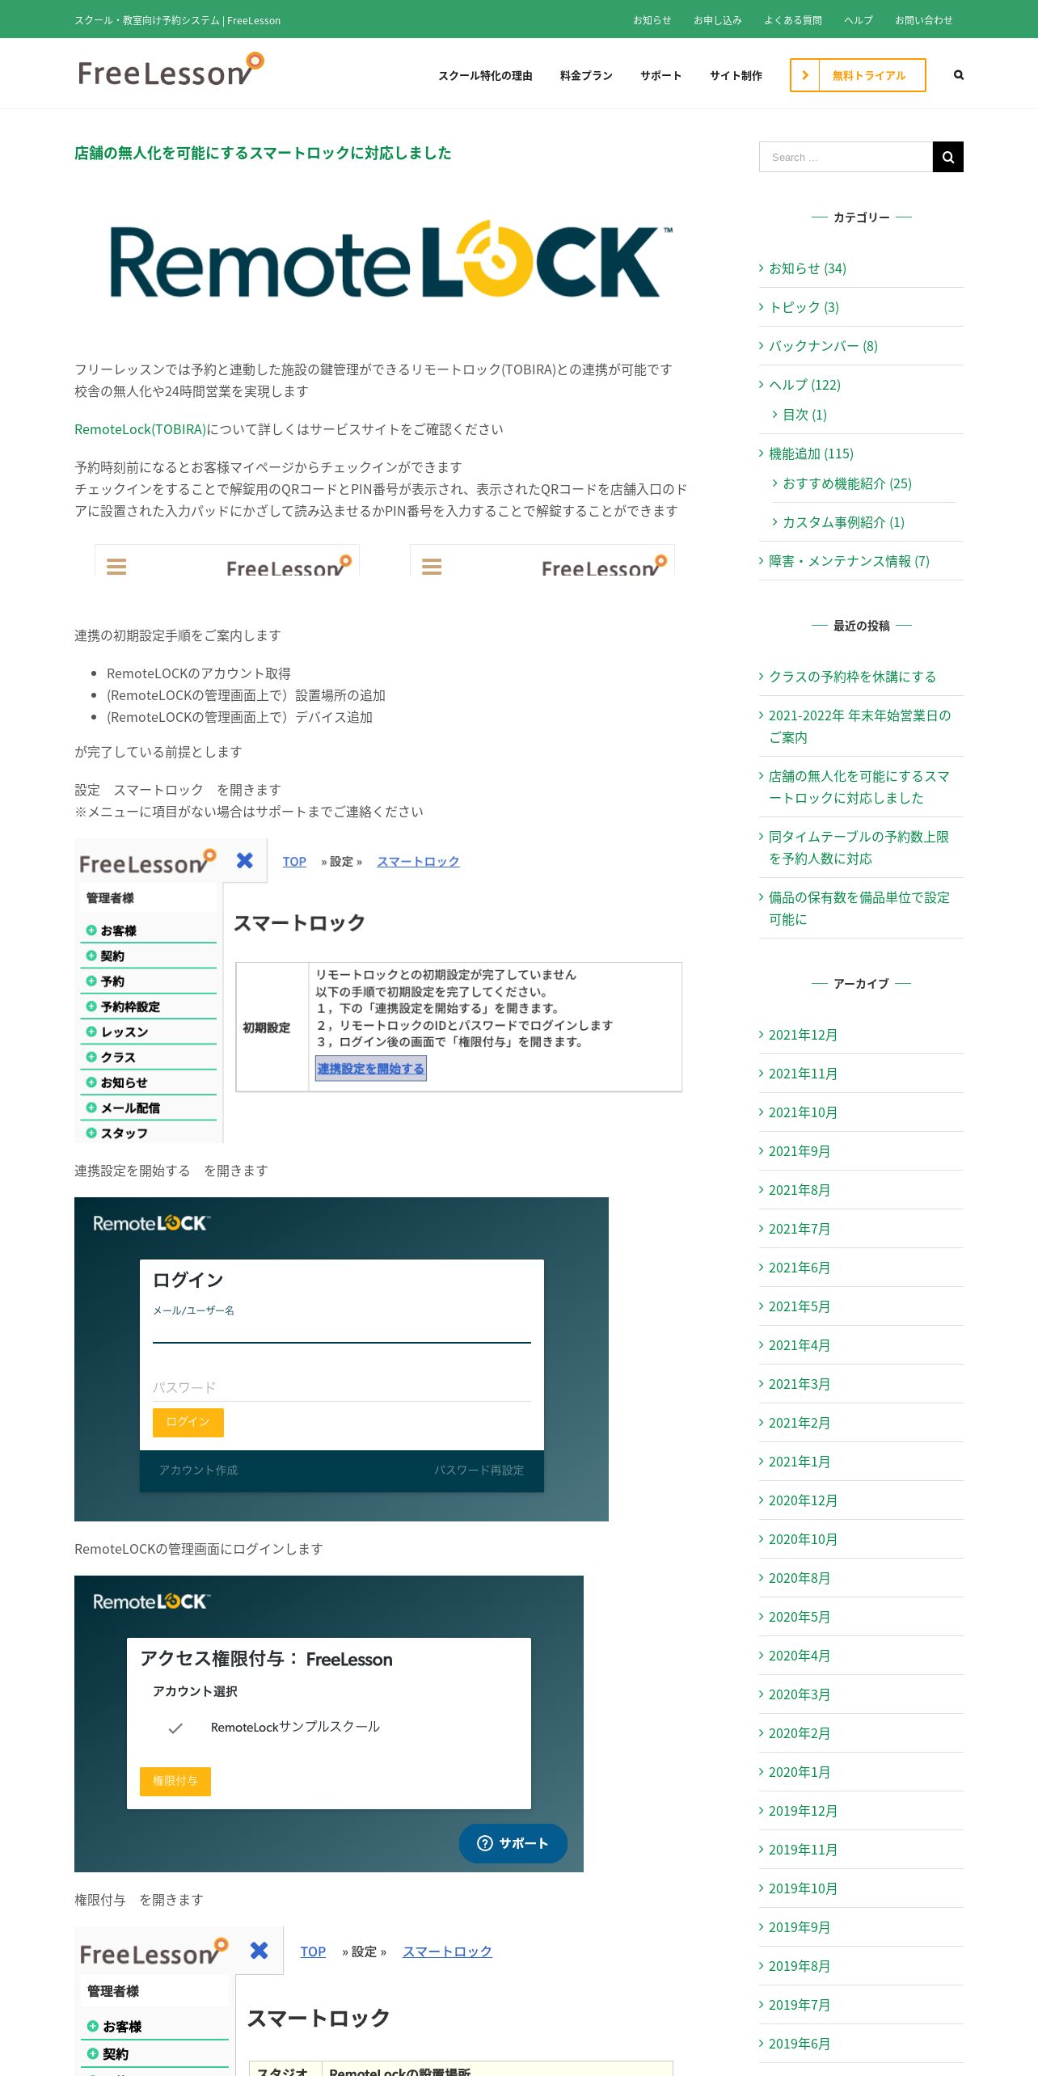Open 料金プラン menu item
1038x2076 pixels.
coord(586,75)
